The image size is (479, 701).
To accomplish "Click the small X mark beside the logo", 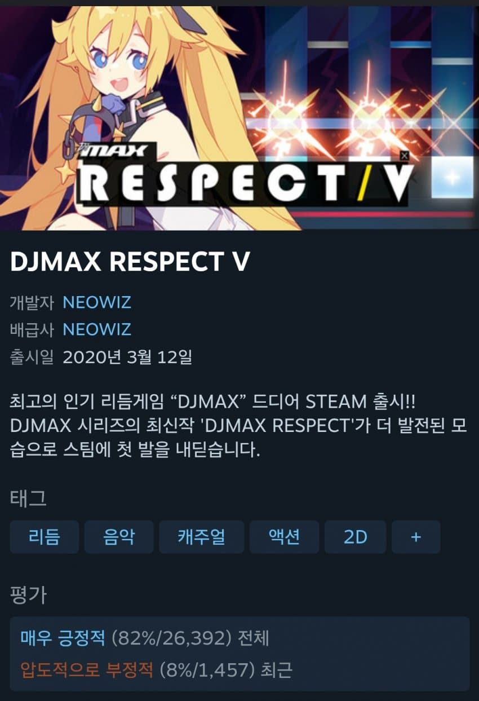I will pos(404,156).
